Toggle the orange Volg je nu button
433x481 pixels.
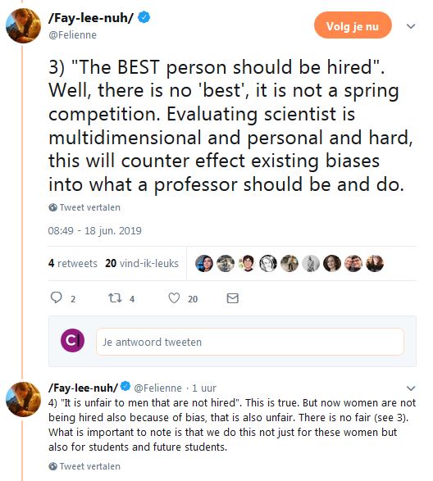click(353, 25)
